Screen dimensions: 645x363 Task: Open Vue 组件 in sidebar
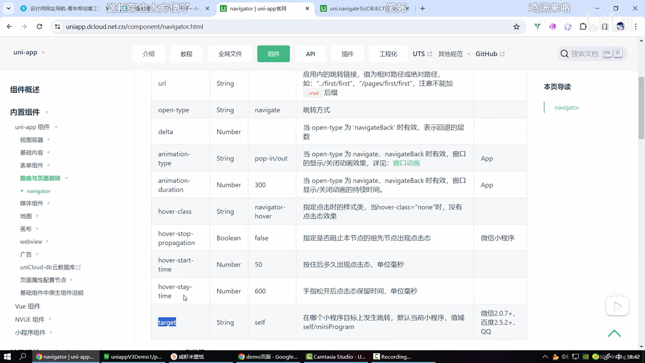tap(28, 306)
